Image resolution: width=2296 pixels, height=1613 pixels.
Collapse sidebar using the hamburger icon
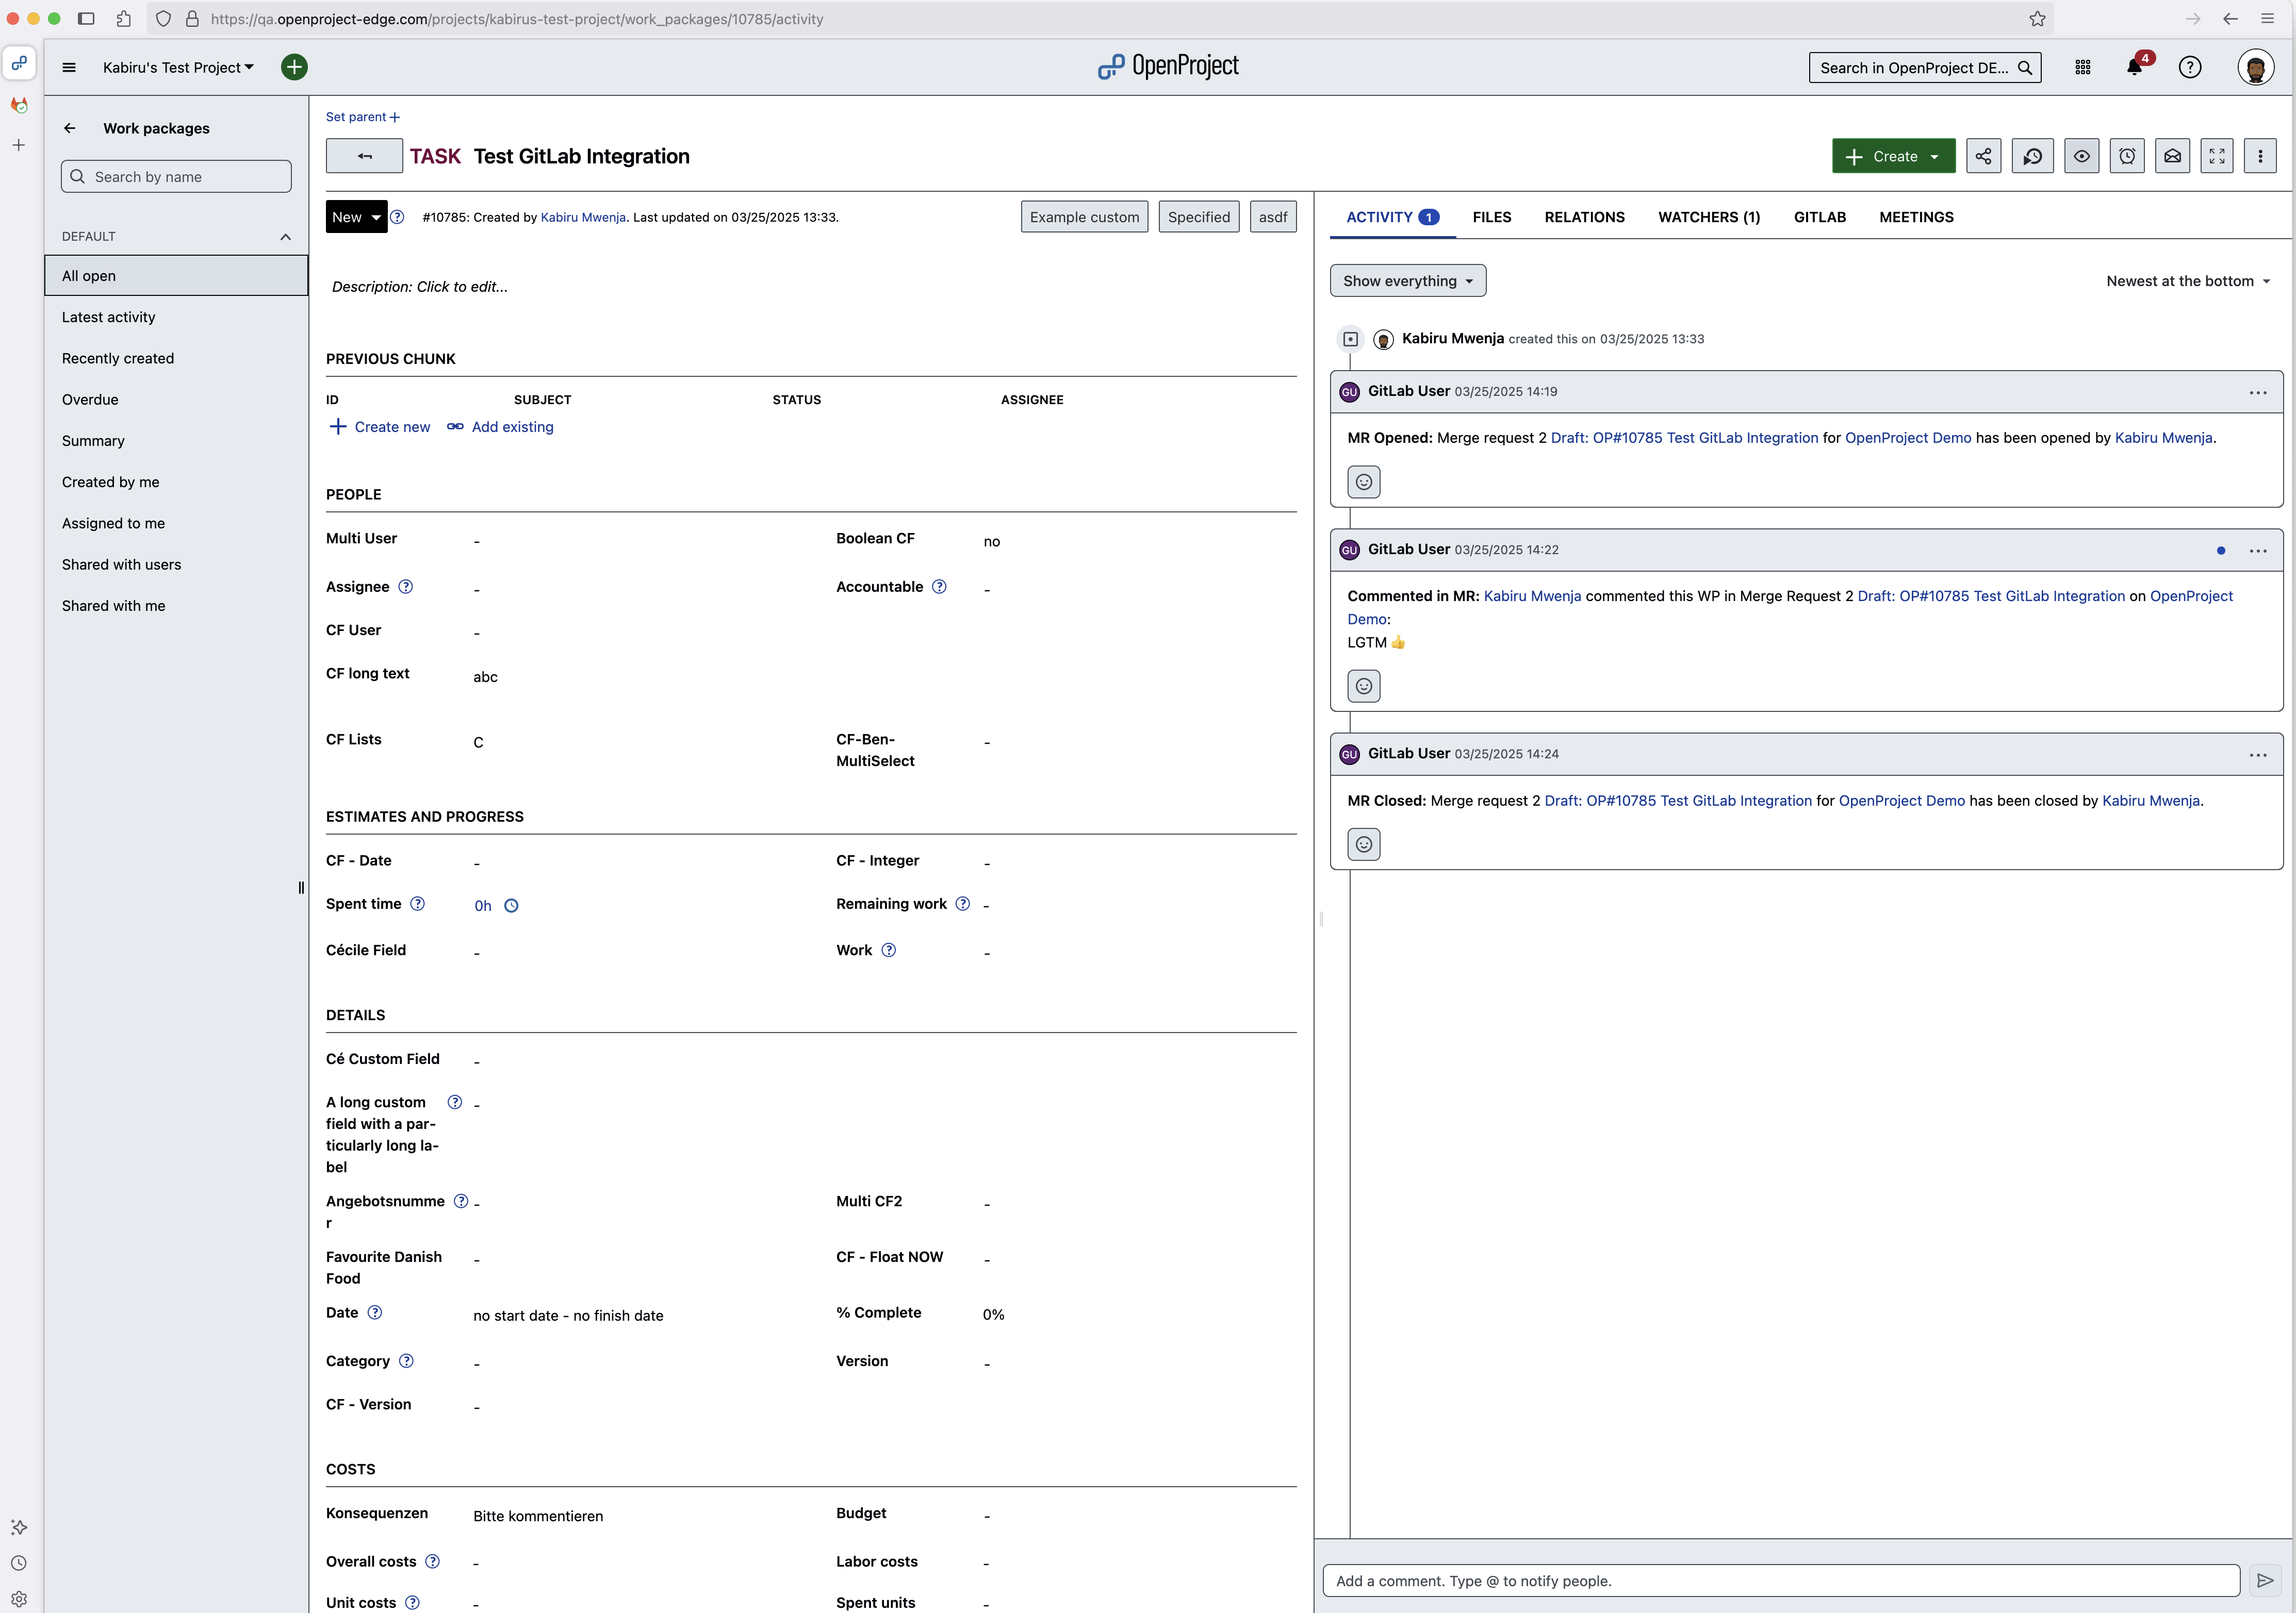[x=68, y=67]
